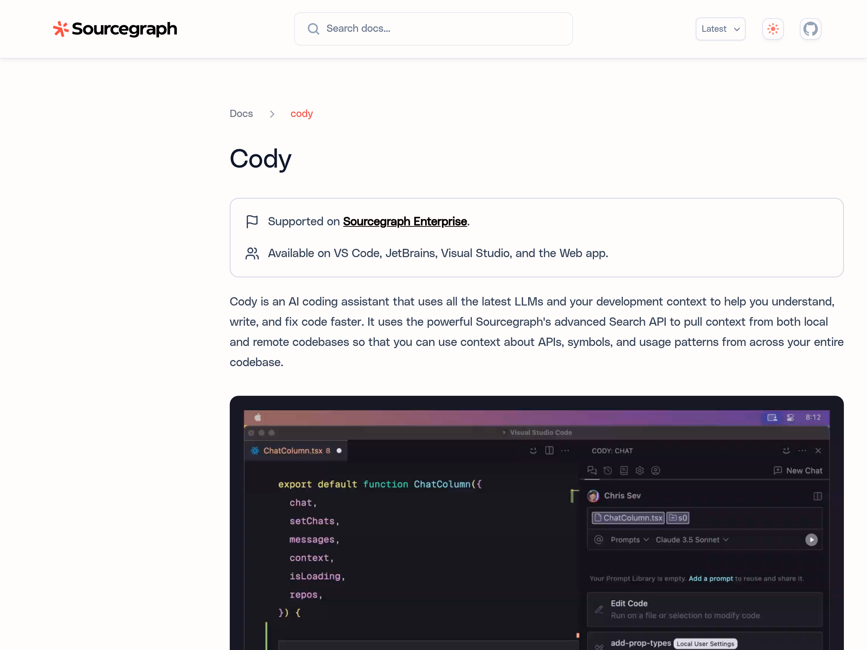Viewport: 867px width, 650px height.
Task: Click the ChatColumn function name in code
Action: pos(442,484)
